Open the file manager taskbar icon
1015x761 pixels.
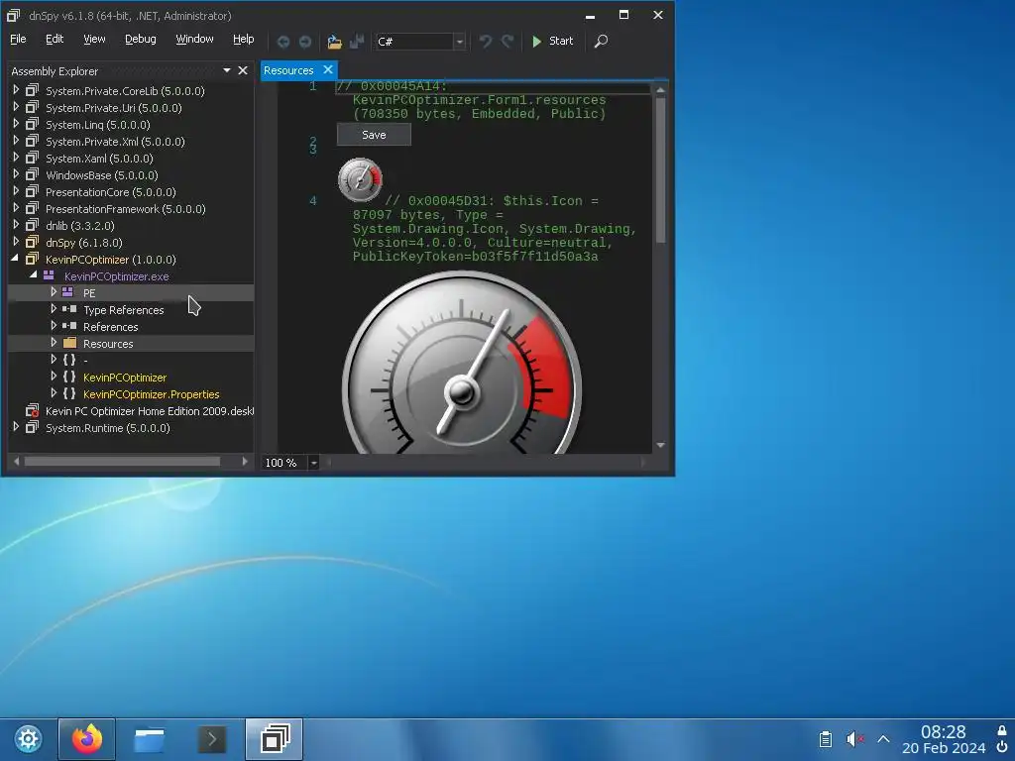point(149,739)
